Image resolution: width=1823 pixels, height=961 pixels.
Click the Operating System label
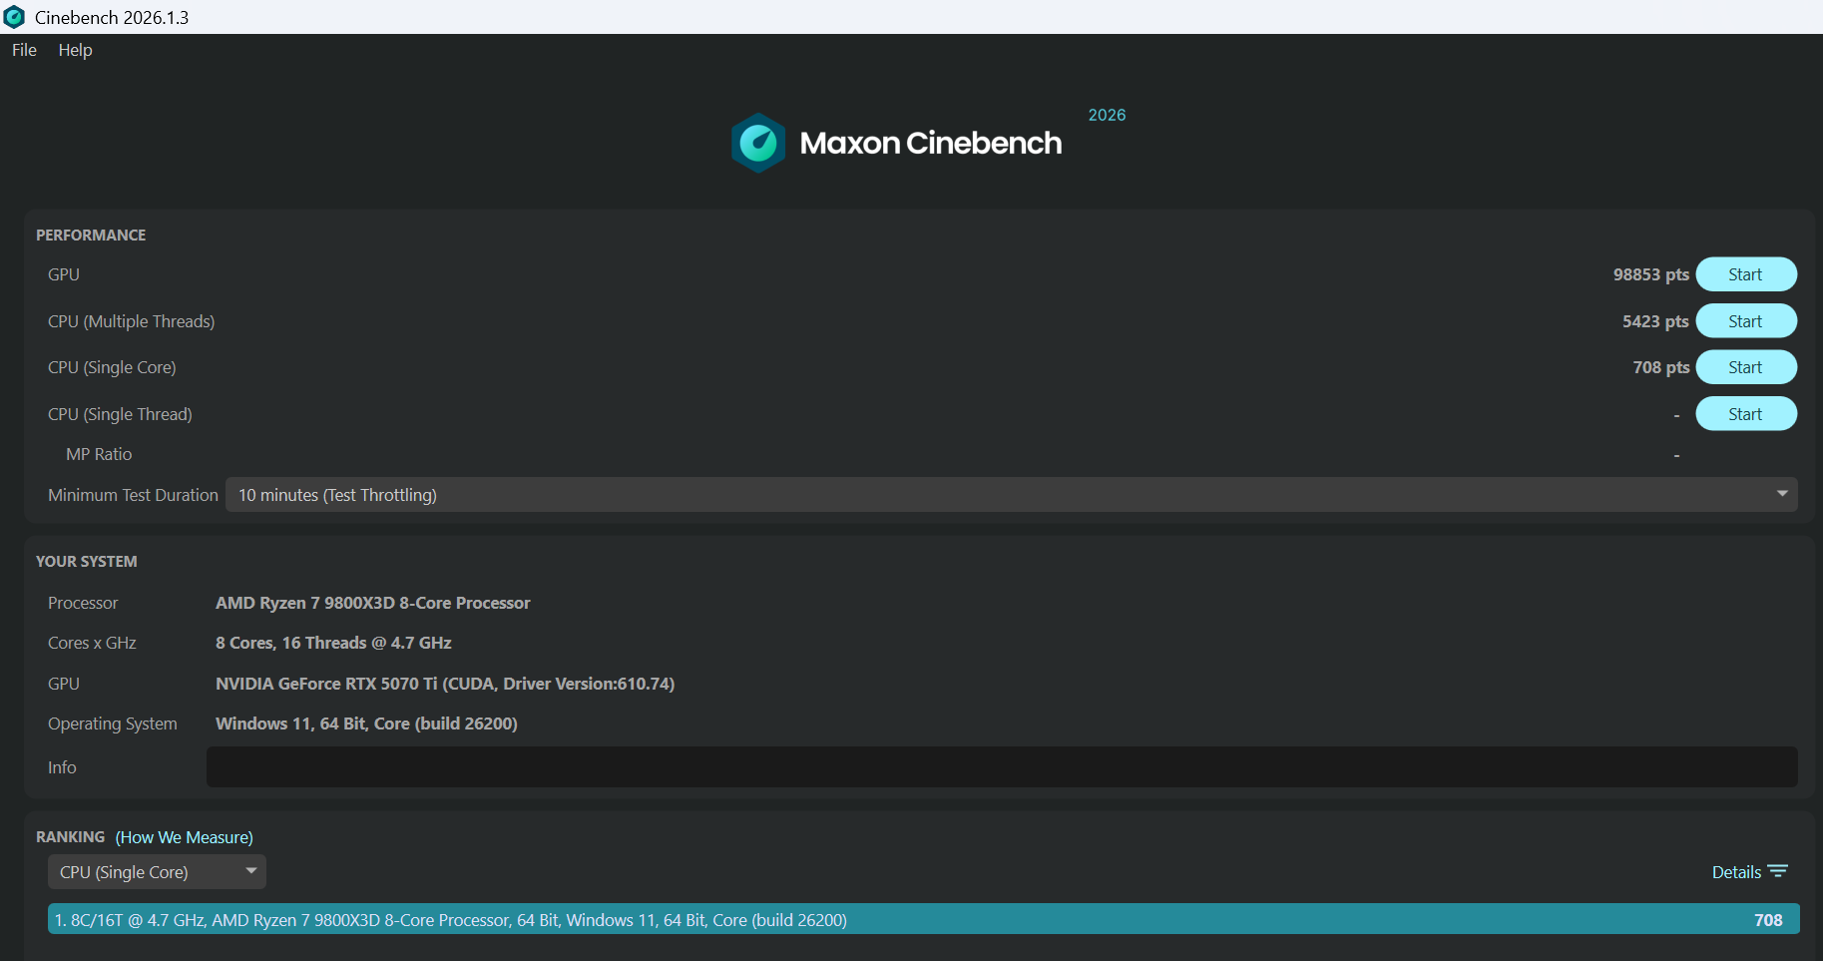coord(113,723)
